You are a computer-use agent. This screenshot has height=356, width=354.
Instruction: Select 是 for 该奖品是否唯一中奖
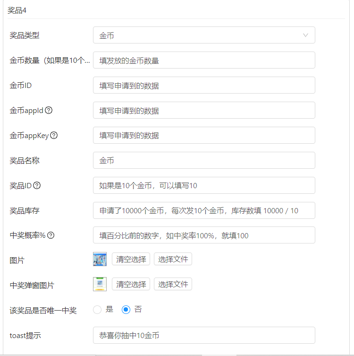pos(98,310)
